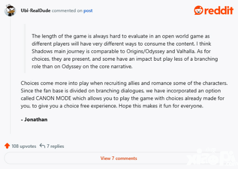Click the 'commented on' header text
Screen dimensions: 238x169
[67, 11]
